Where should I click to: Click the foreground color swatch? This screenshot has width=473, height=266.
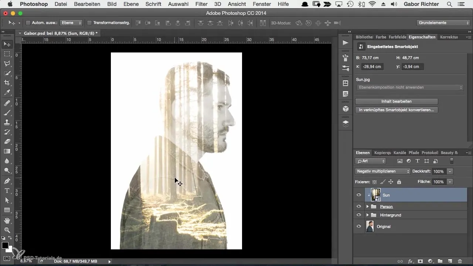(x=5, y=246)
